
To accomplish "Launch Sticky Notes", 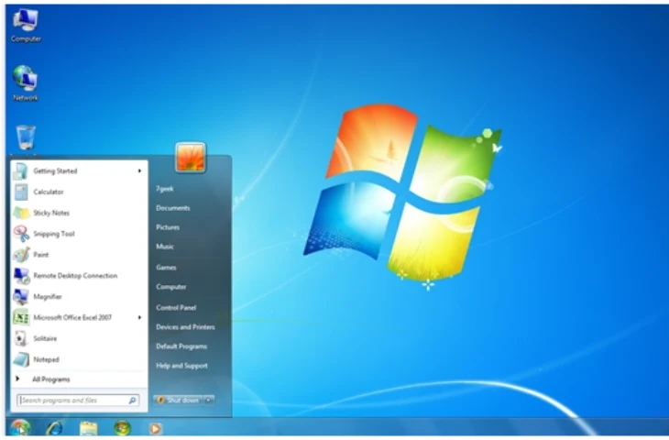I will 49,213.
